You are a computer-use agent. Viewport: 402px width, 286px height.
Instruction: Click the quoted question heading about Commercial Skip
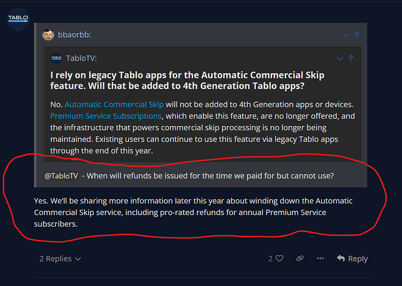[x=187, y=80]
